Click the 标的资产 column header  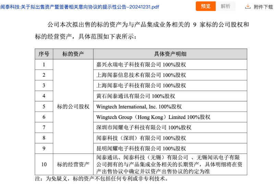pyautogui.click(x=73, y=54)
